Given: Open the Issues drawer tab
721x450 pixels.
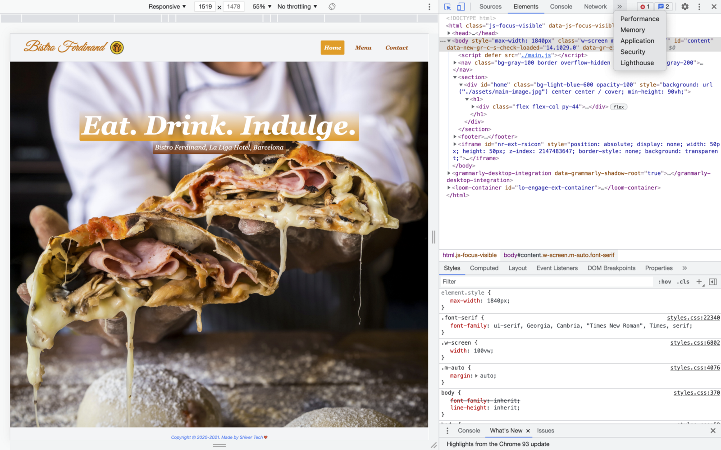Looking at the screenshot, I should [x=545, y=431].
